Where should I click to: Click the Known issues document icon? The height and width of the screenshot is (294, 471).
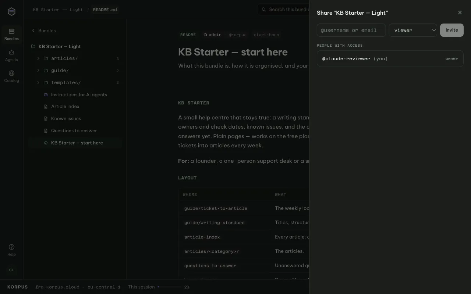coord(46,119)
